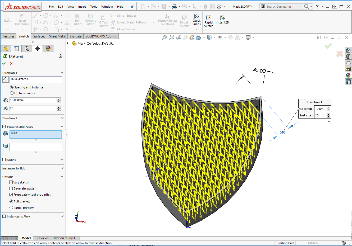This screenshot has width=352, height=246.
Task: Select the Up to reference radio button
Action: [12, 93]
